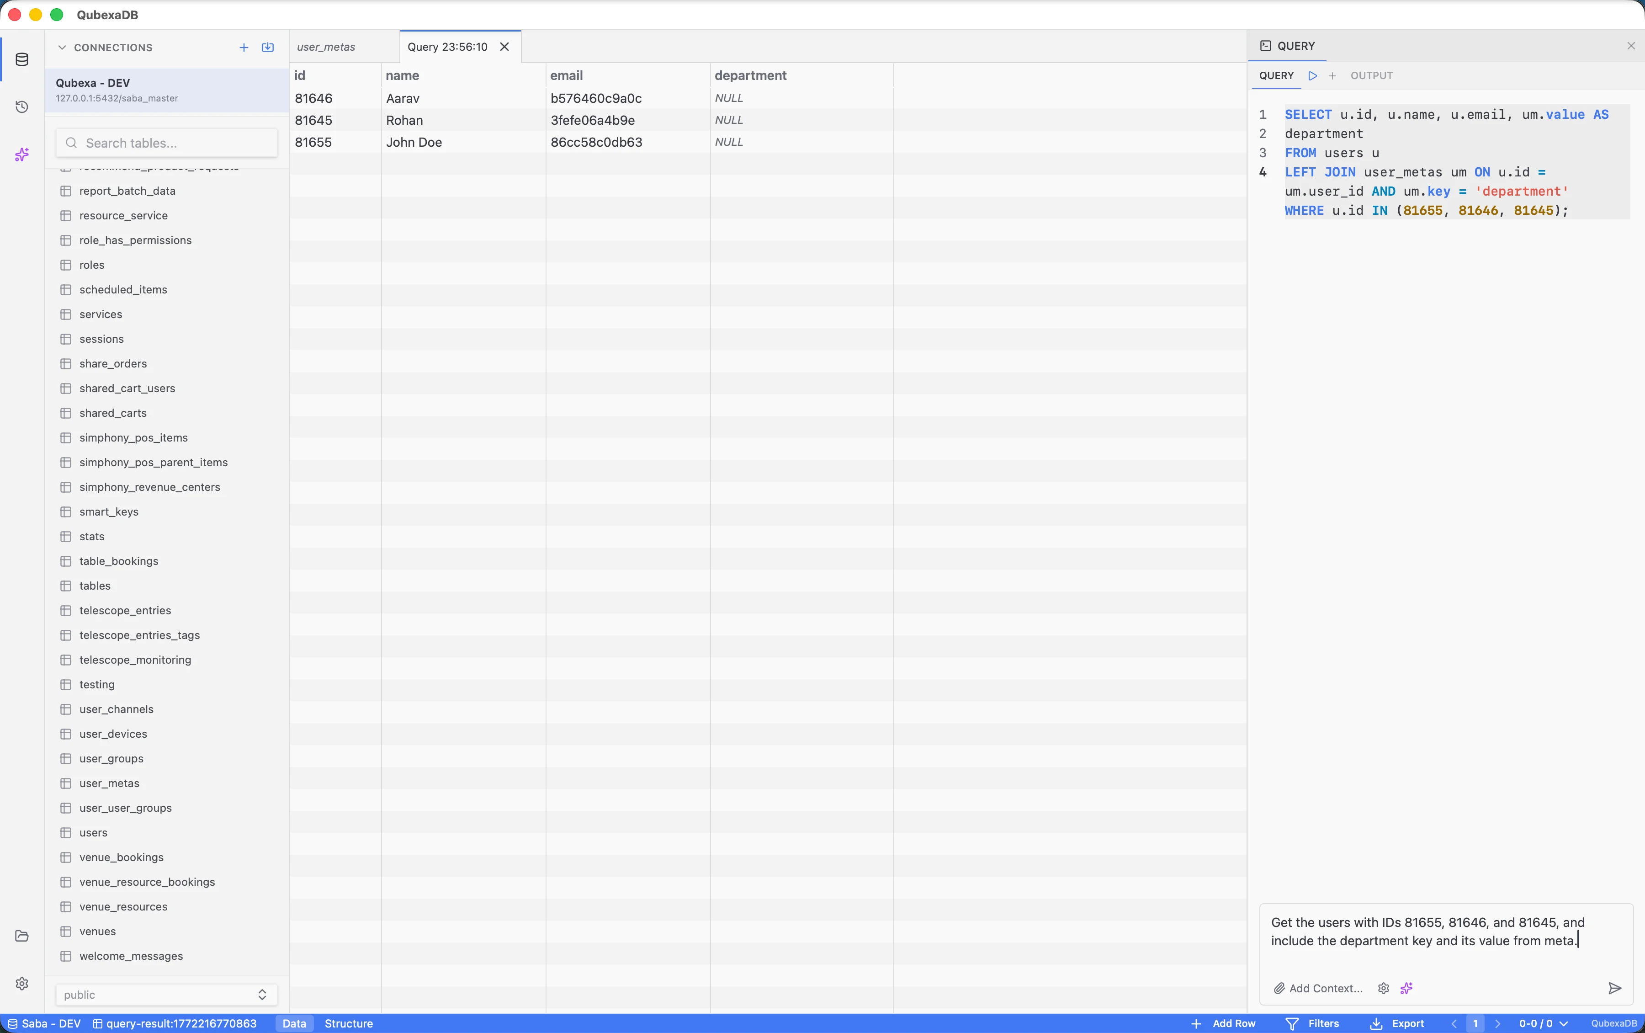1645x1033 pixels.
Task: Run the query with the play icon
Action: click(1312, 75)
